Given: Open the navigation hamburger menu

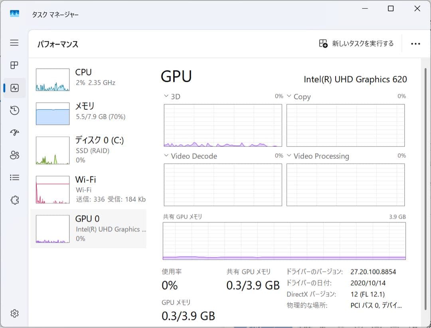Looking at the screenshot, I should [14, 43].
